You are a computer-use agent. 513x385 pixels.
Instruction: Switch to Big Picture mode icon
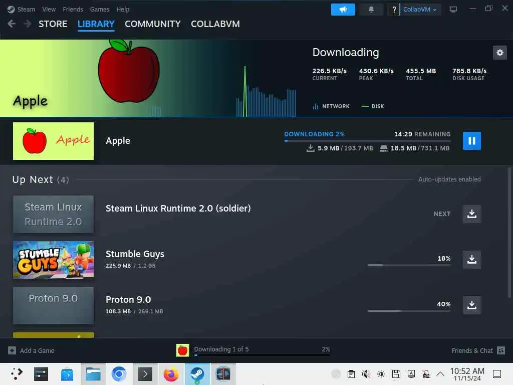tap(453, 10)
